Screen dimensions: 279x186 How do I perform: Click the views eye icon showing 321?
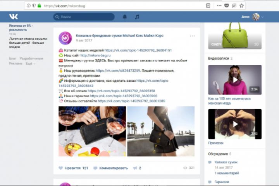tap(185, 168)
